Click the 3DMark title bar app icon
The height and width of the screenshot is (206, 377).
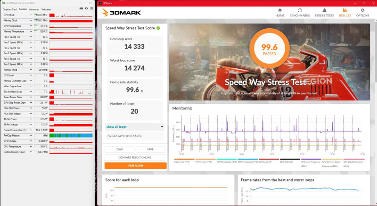[x=100, y=3]
